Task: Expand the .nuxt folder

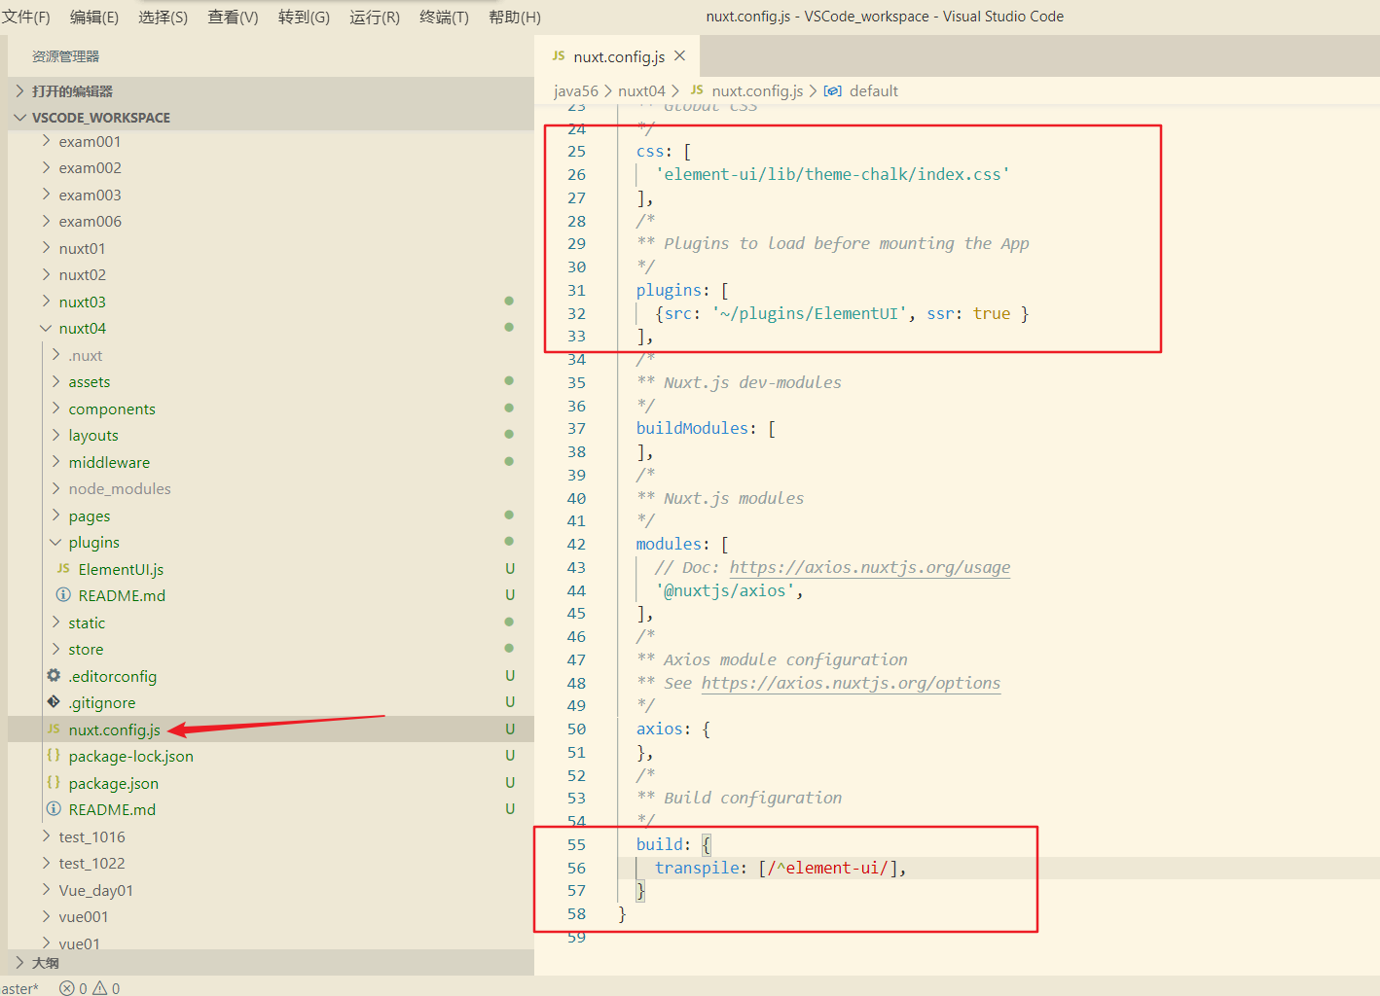Action: click(x=55, y=355)
